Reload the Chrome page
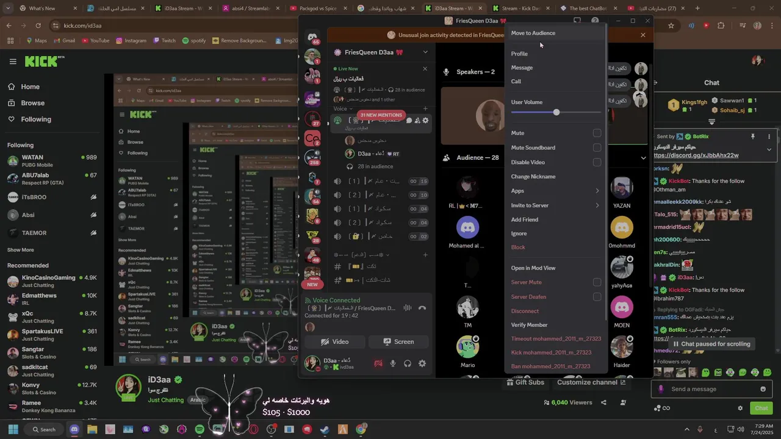Viewport: 781px width, 439px height. (38, 26)
